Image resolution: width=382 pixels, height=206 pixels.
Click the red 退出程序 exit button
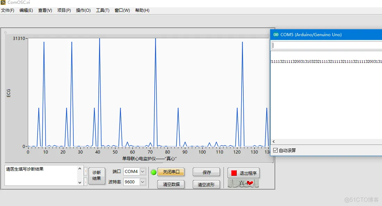coord(243,173)
